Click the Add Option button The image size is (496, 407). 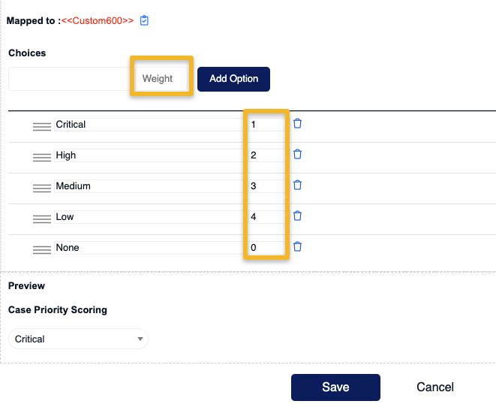tap(233, 79)
